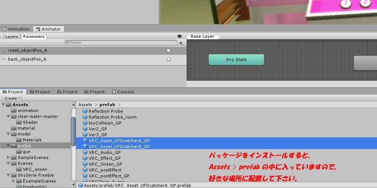Add a new parameter with plus button

181,43
